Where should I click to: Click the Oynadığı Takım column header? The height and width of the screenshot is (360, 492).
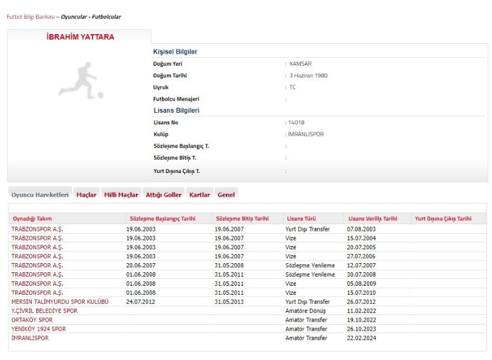click(32, 219)
